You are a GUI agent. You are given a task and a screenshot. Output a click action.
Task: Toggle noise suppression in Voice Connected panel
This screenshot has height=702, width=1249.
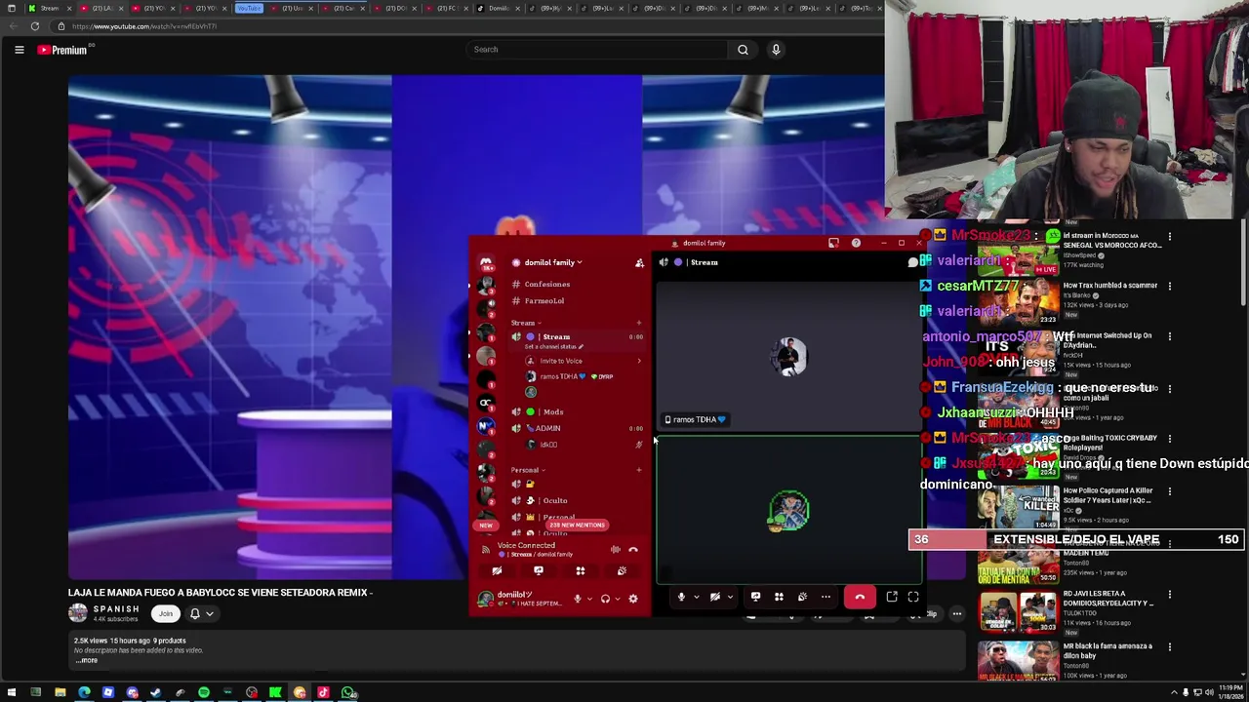point(615,550)
